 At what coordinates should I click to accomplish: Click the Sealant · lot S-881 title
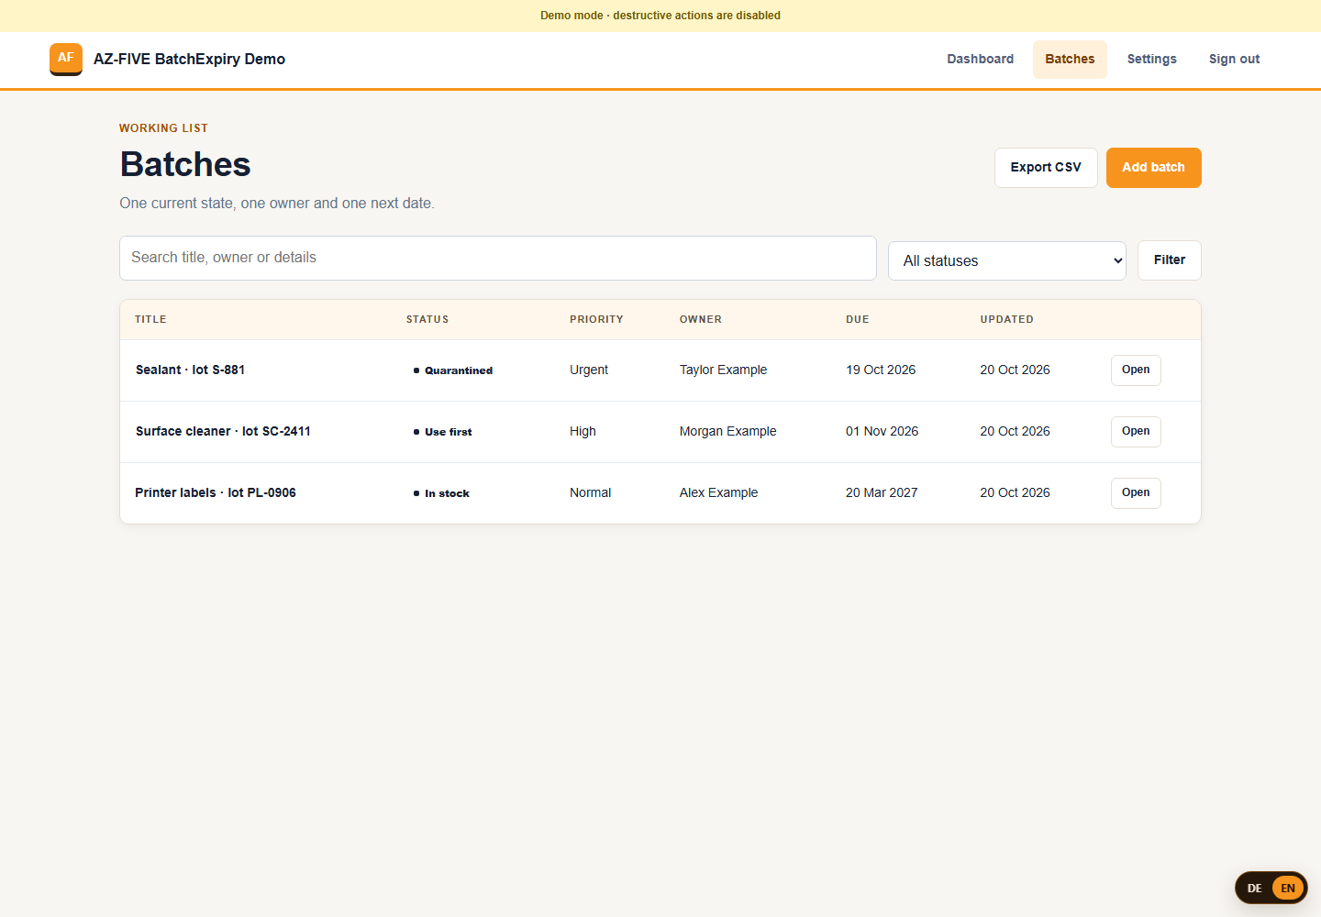(190, 370)
